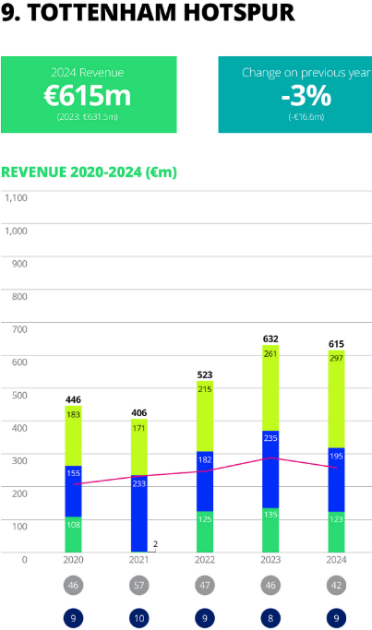Click the 2020 blue segment labeled 155
This screenshot has width=372, height=630.
pos(73,492)
